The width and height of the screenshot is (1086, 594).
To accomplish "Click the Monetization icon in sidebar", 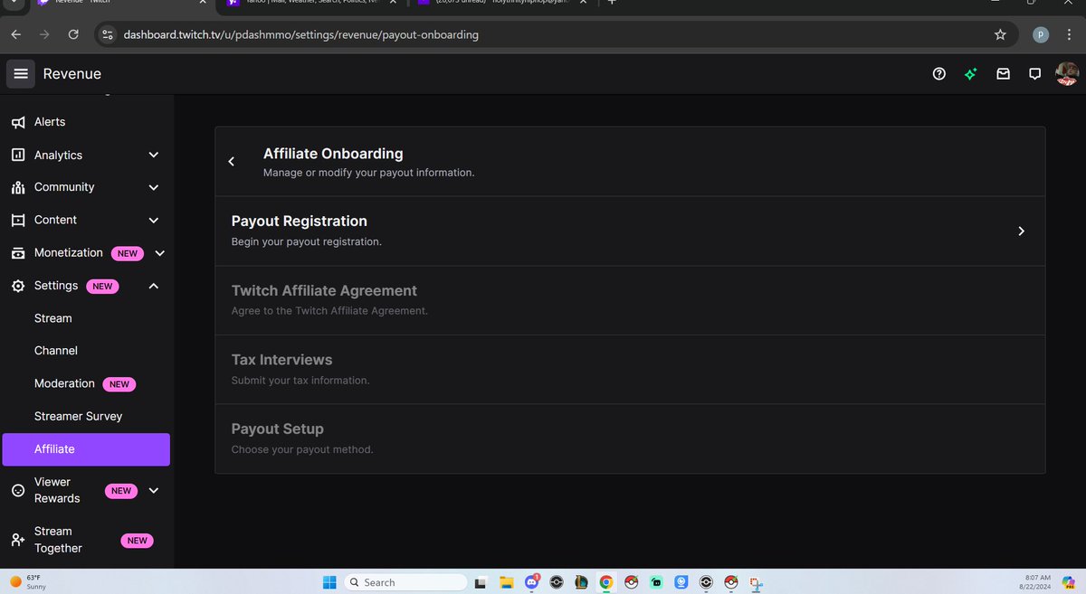I will [x=18, y=253].
